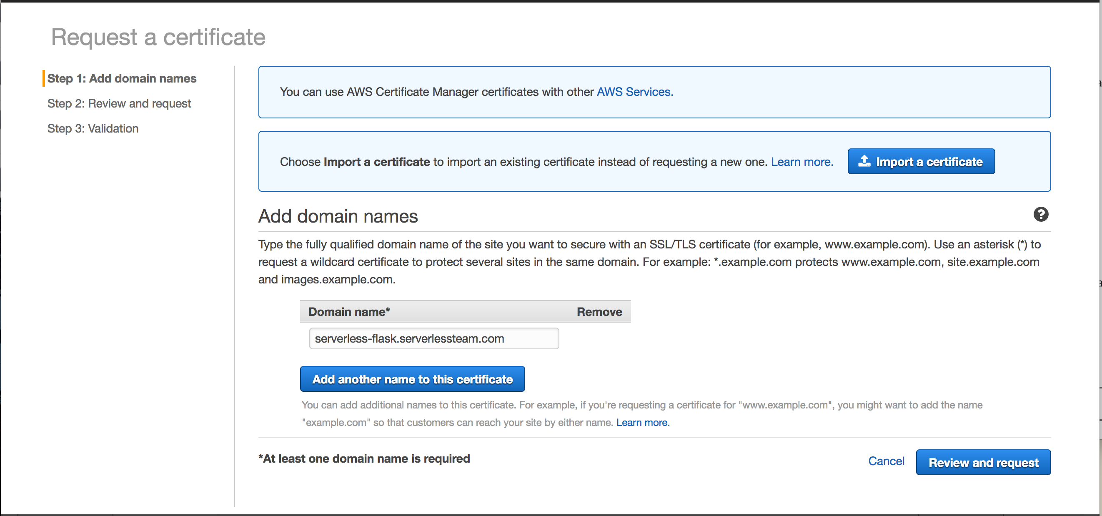Click serverless-flask.serverlessteam.com text field

click(x=434, y=338)
